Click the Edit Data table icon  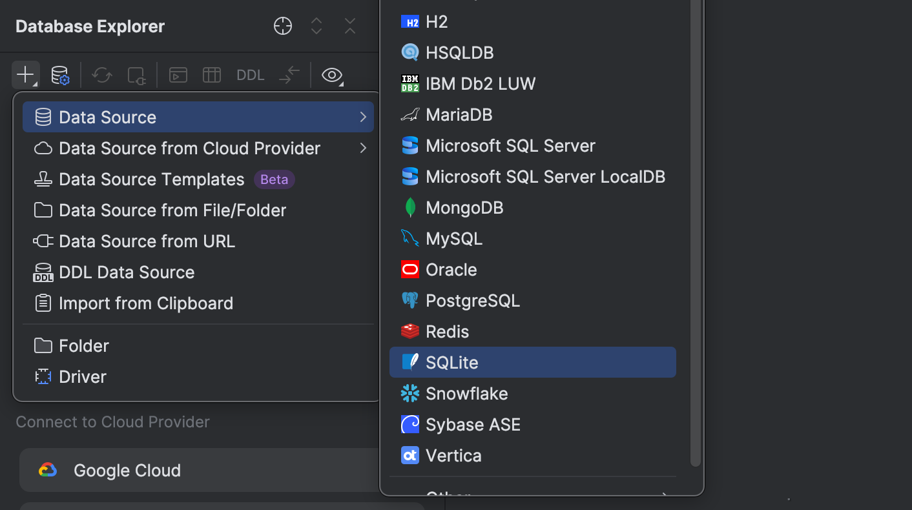click(212, 75)
